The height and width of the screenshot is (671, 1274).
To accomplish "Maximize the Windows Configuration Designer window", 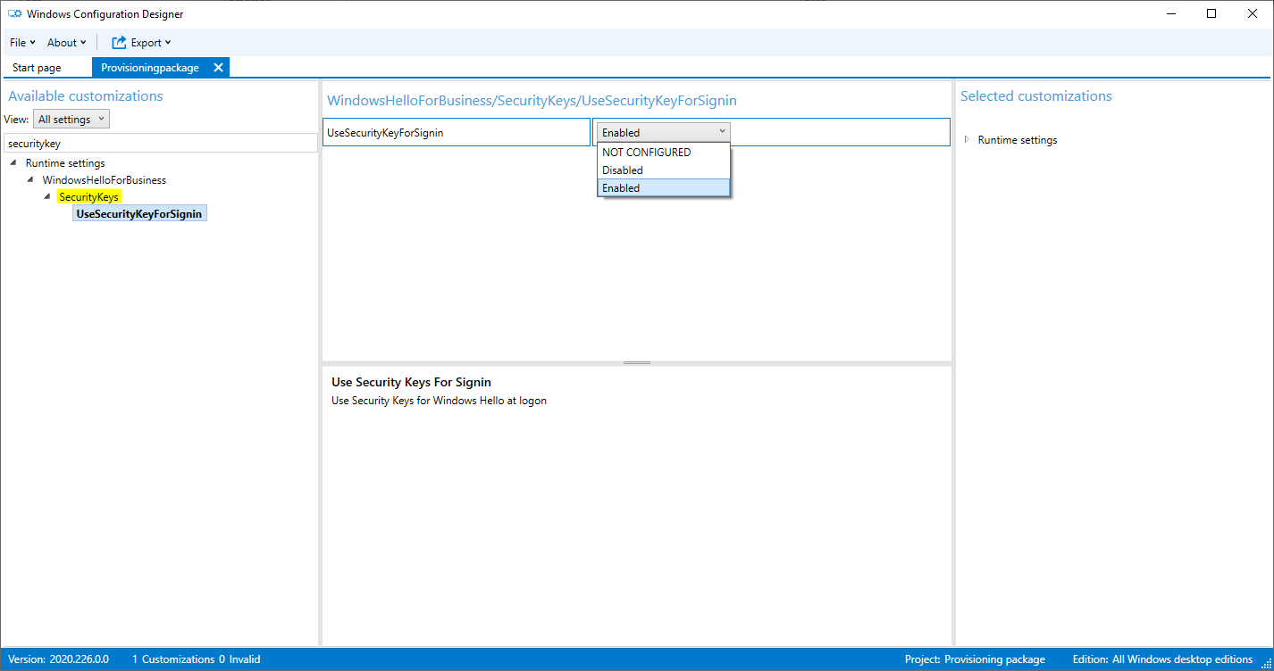I will [x=1211, y=13].
